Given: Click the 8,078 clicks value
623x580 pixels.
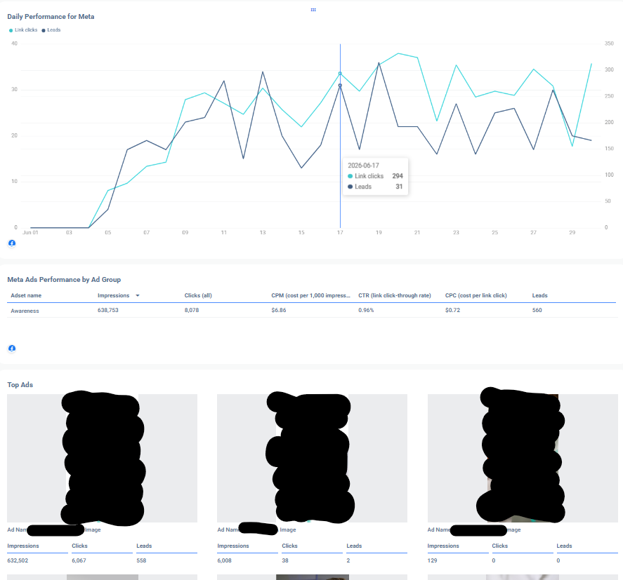Looking at the screenshot, I should [192, 310].
